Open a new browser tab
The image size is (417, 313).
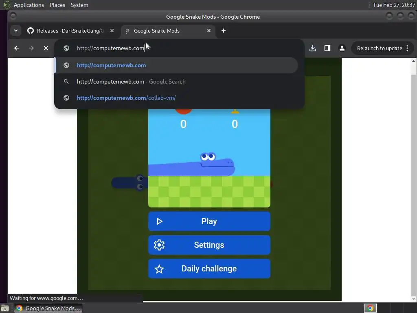coord(224,31)
